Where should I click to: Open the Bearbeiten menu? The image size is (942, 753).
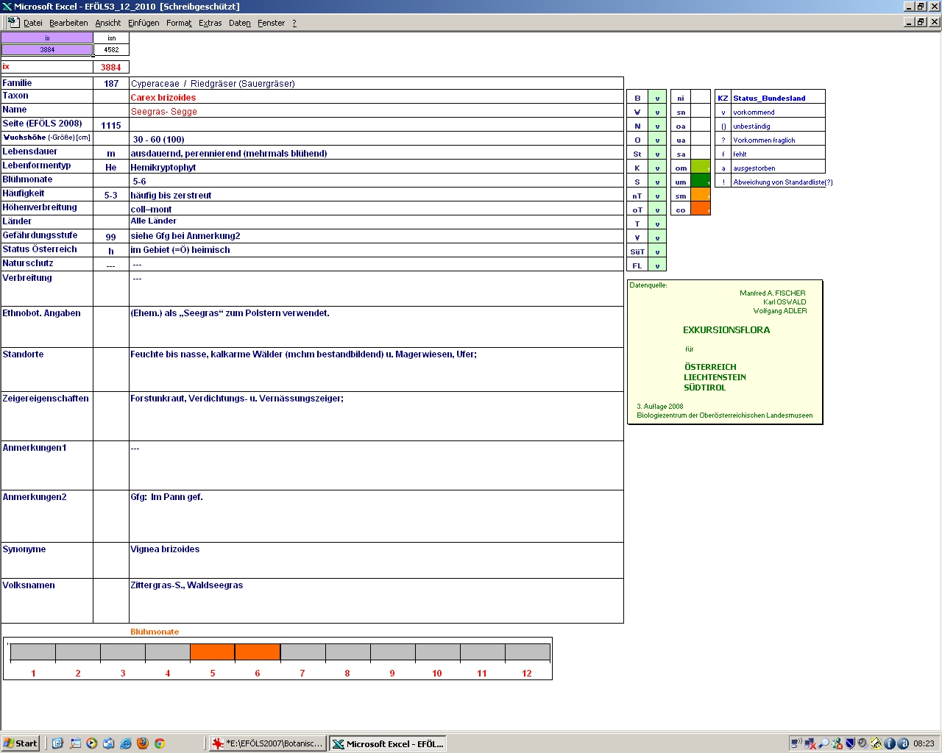click(x=68, y=23)
